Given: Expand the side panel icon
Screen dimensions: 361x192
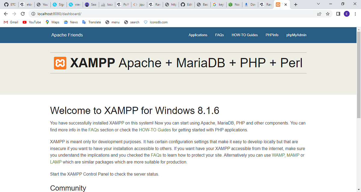Looking at the screenshot, I should click(x=338, y=13).
